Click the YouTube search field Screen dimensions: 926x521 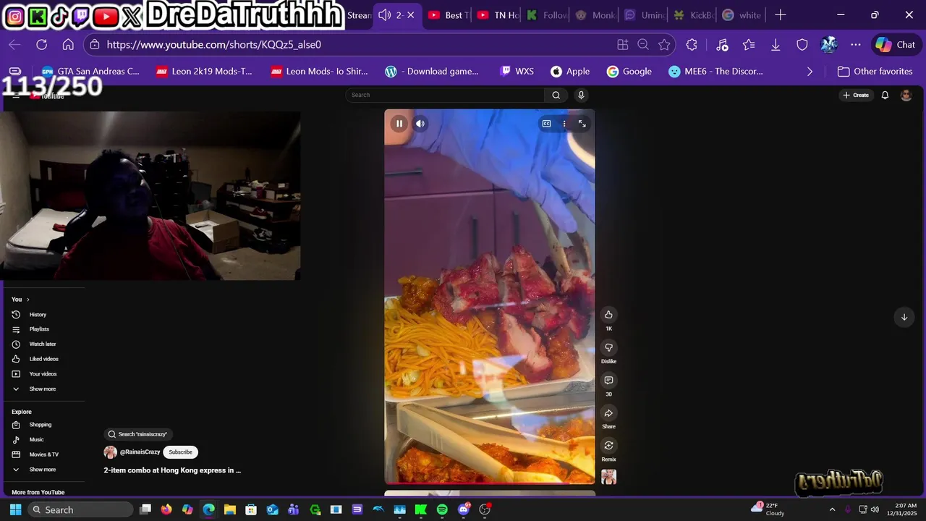(x=445, y=95)
